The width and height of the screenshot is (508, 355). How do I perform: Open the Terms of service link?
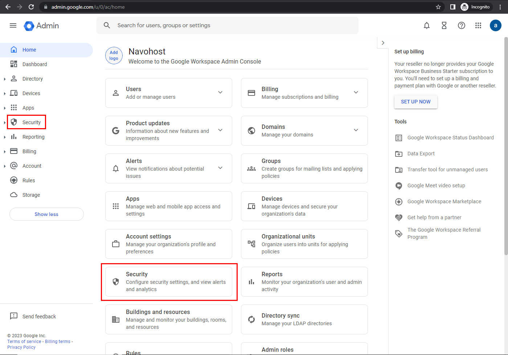click(x=24, y=342)
